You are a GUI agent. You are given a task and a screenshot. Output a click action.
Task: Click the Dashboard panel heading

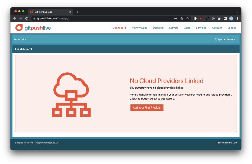(23, 49)
